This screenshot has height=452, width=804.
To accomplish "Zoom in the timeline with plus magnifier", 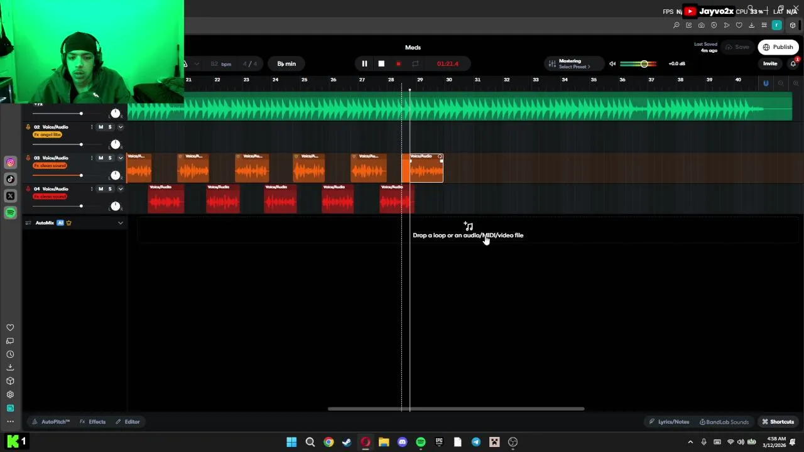I will [796, 83].
